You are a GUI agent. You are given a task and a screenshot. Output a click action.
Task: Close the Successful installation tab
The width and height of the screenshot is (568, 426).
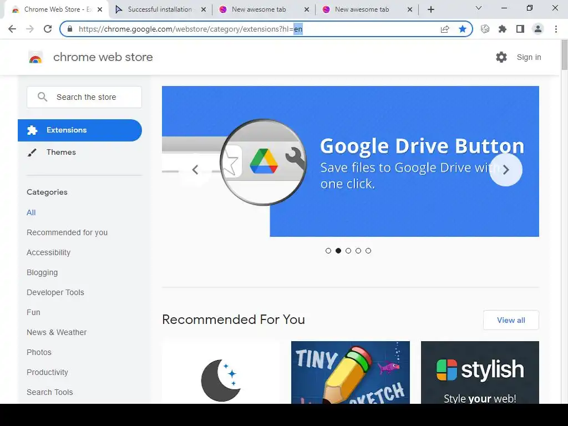[x=204, y=9]
